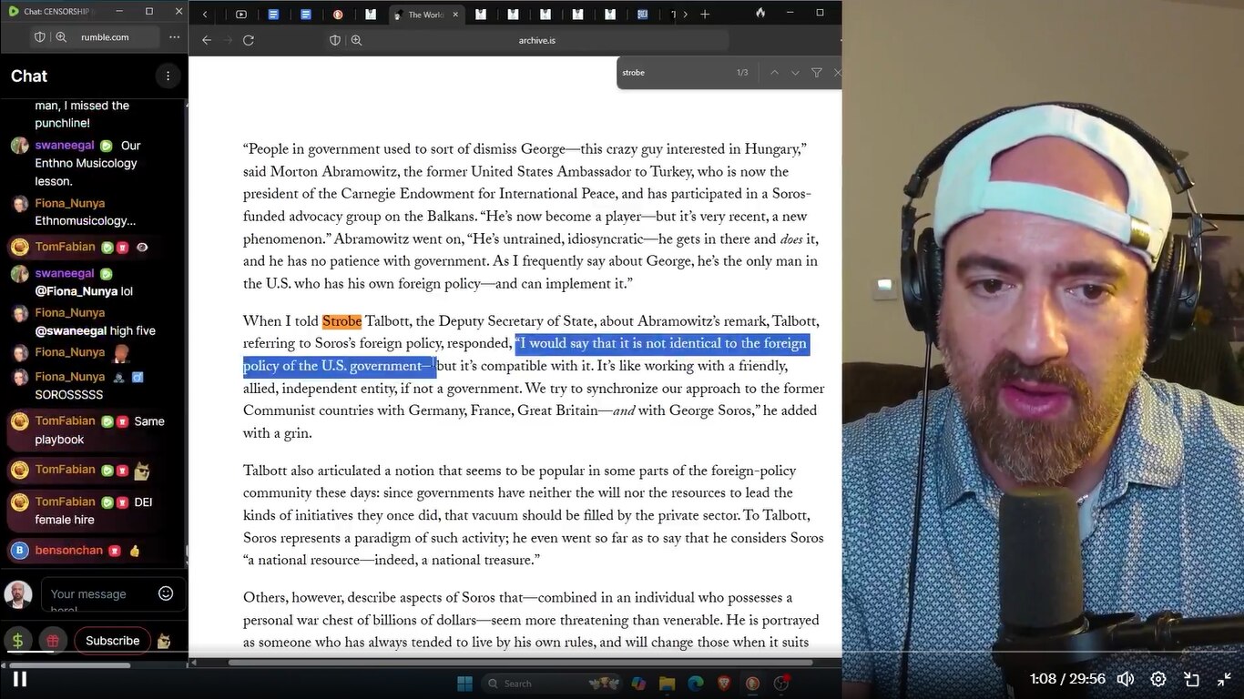Switch to the archive.is browser tab
This screenshot has height=699, width=1244.
coord(427,14)
